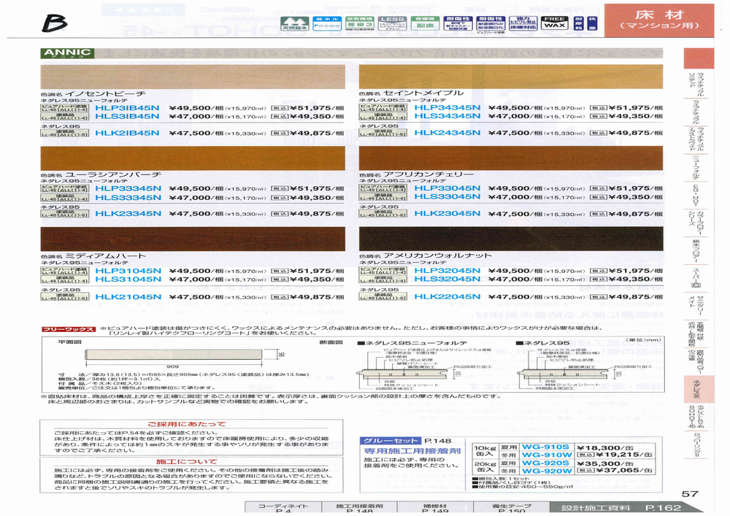Click adhesive code WG-910S
730x516 pixels.
545,447
